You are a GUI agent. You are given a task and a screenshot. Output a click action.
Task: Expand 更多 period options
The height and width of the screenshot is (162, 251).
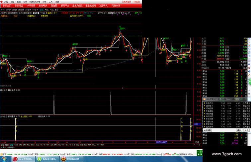click(x=57, y=10)
